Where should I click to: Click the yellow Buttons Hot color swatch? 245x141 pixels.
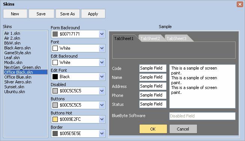pyautogui.click(x=55, y=119)
